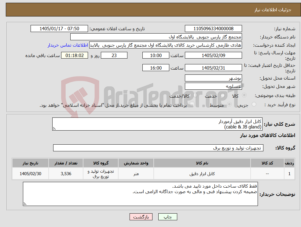The height and width of the screenshot is (227, 301).
Task: Click the need number field 1105096334000008
Action: 213,29
